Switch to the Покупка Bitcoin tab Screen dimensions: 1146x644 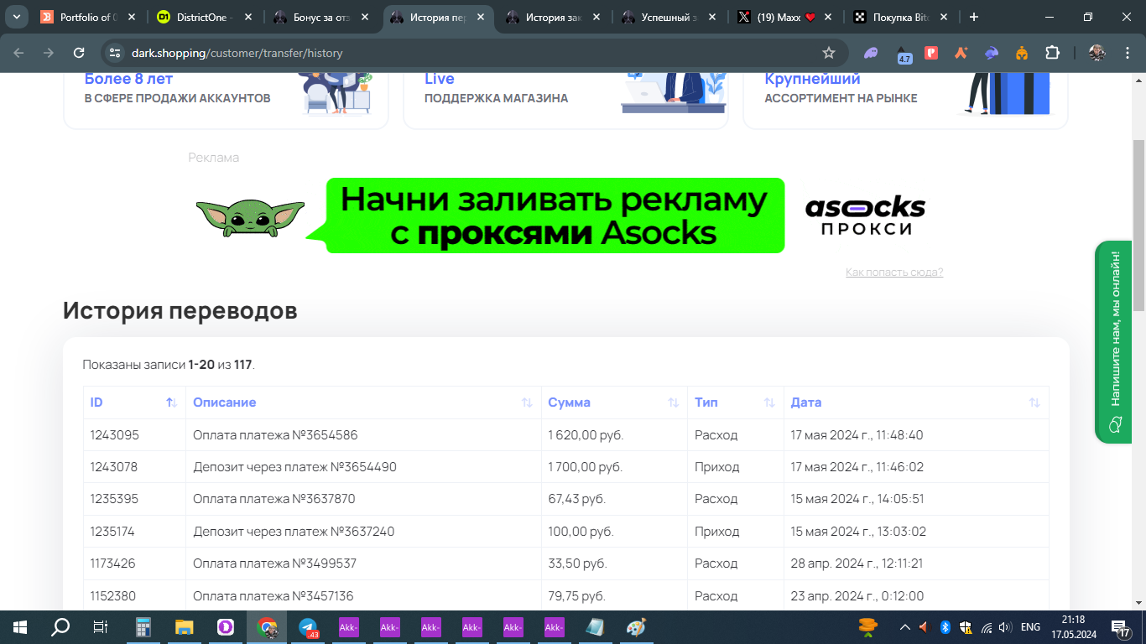pos(902,17)
